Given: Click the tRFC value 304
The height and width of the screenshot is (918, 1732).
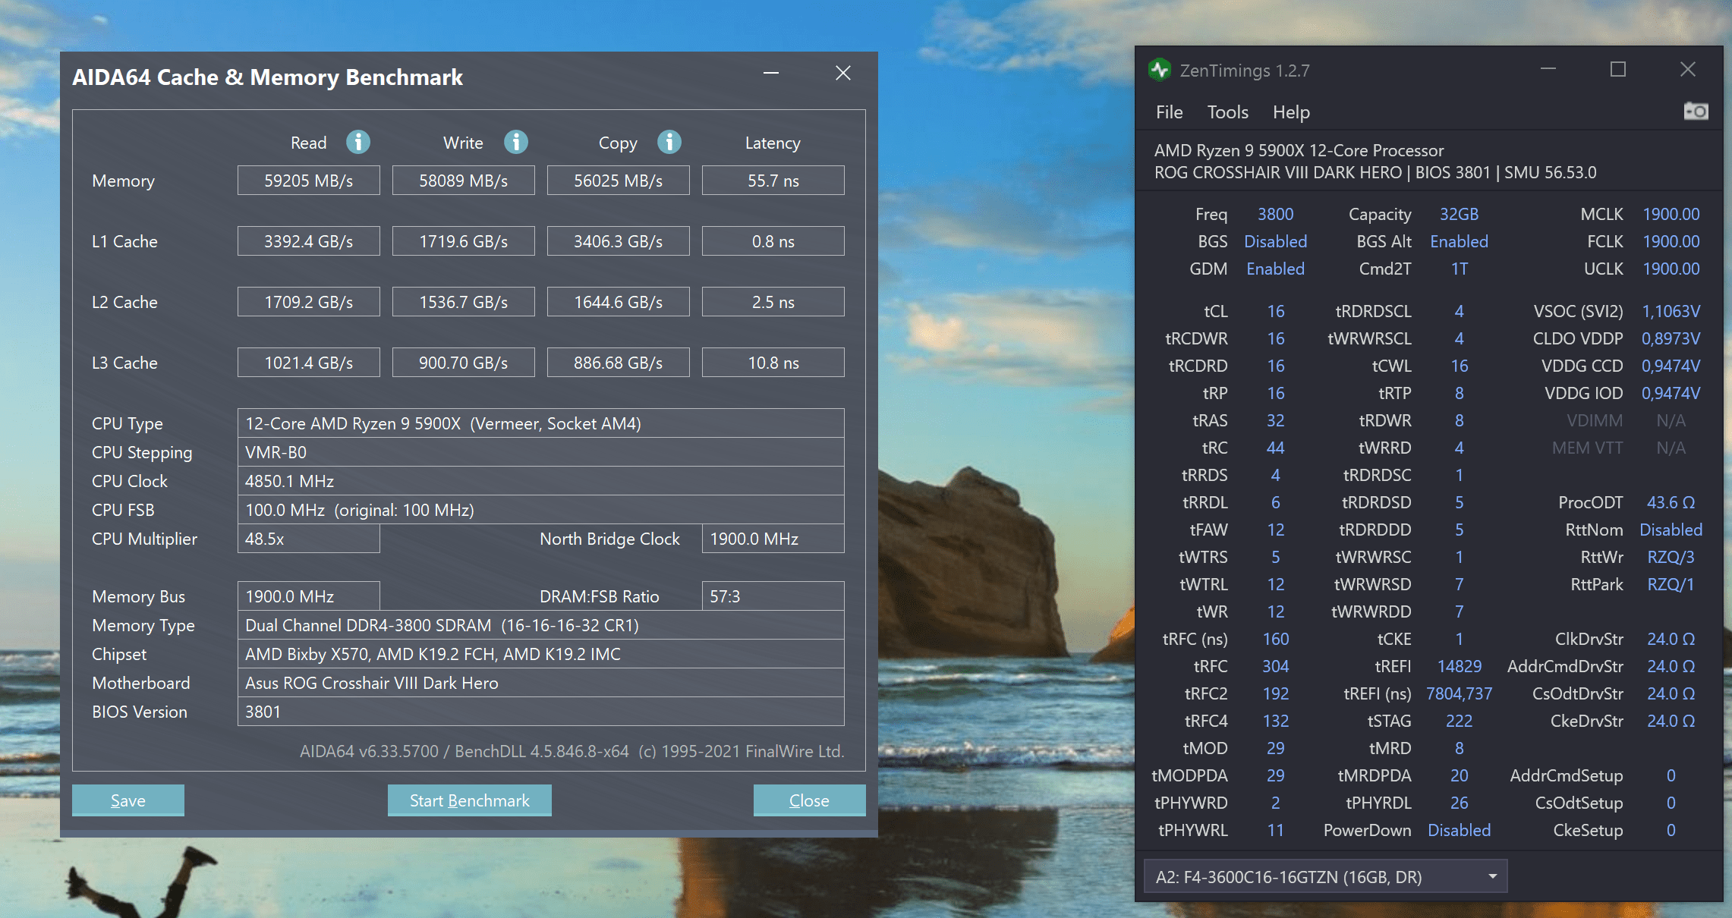Looking at the screenshot, I should point(1275,666).
